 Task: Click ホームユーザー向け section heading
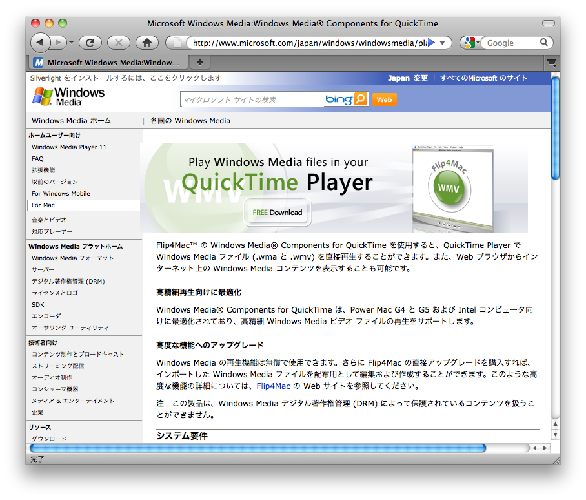tap(55, 136)
